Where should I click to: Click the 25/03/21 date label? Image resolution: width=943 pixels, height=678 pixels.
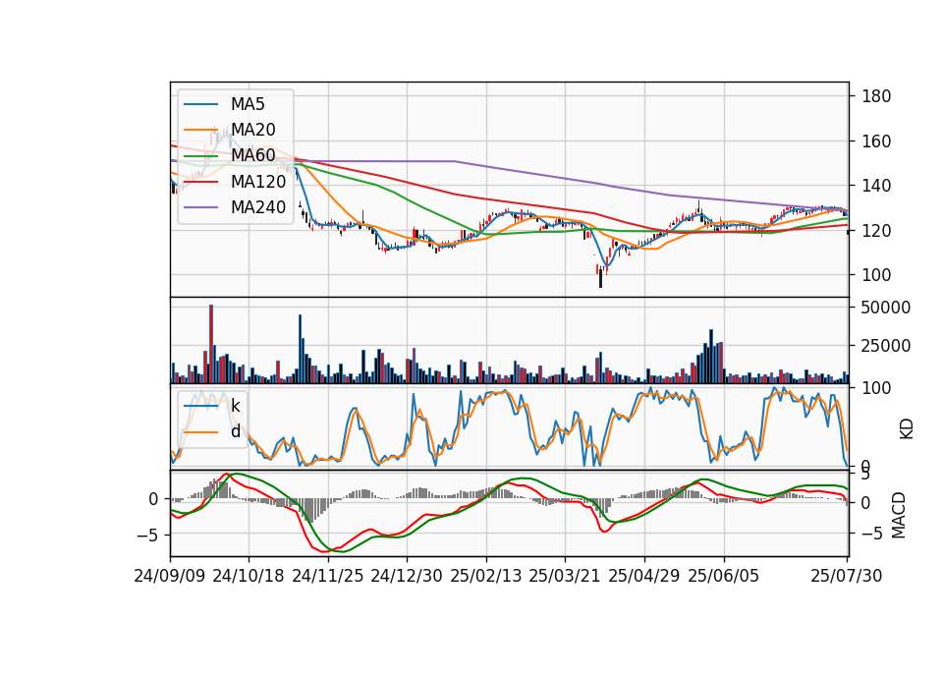tap(565, 576)
